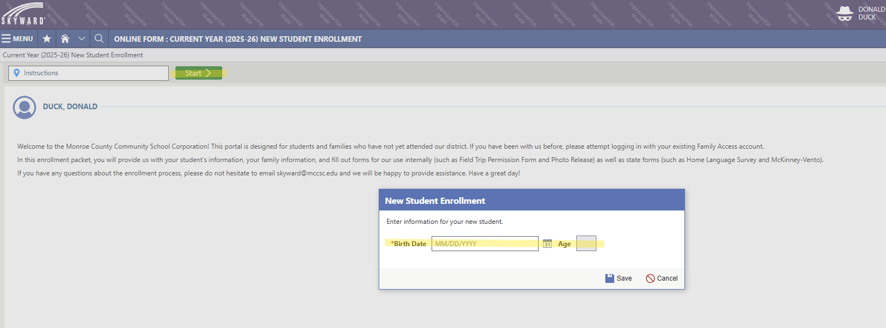This screenshot has width=886, height=328.
Task: Click the student avatar profile icon
Action: pyautogui.click(x=25, y=107)
